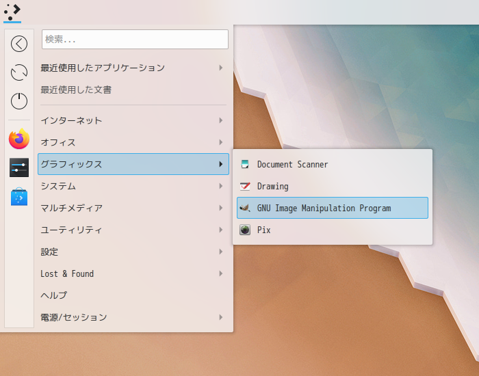
Task: Open System Settings sliders icon in sidebar
Action: point(19,167)
